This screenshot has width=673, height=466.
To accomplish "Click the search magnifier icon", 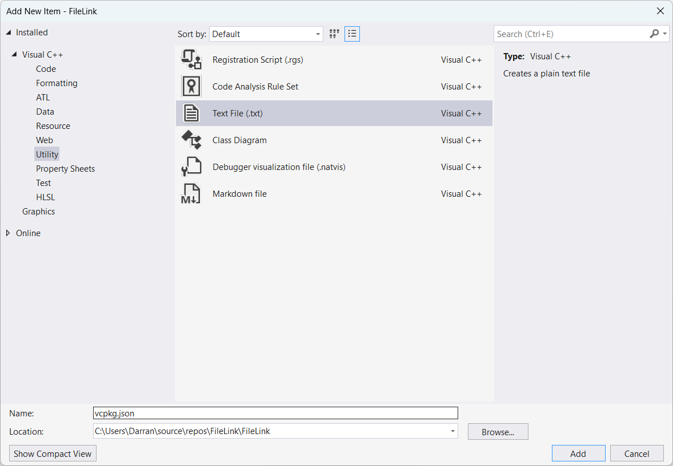I will [x=654, y=34].
